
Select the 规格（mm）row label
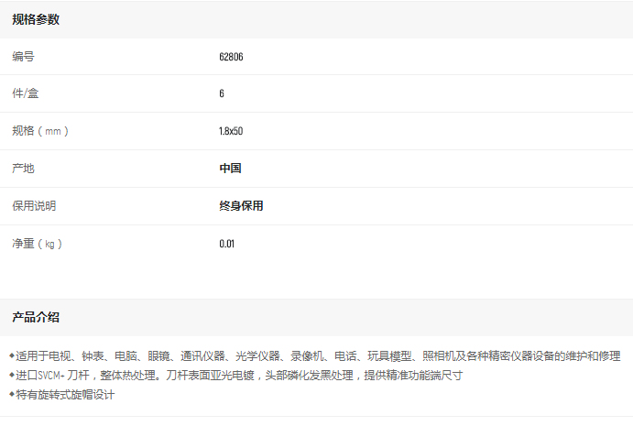40,131
